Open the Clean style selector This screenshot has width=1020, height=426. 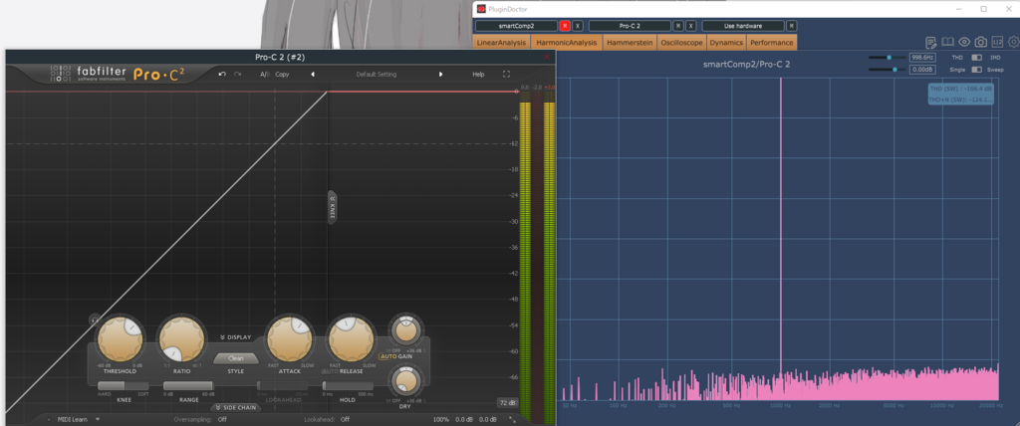click(235, 358)
